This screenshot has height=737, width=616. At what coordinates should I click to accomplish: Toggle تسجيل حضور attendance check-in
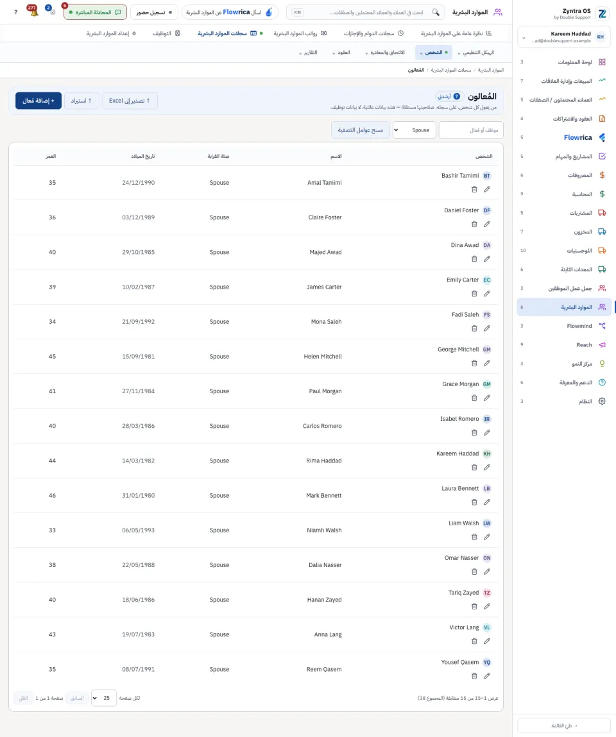click(154, 12)
